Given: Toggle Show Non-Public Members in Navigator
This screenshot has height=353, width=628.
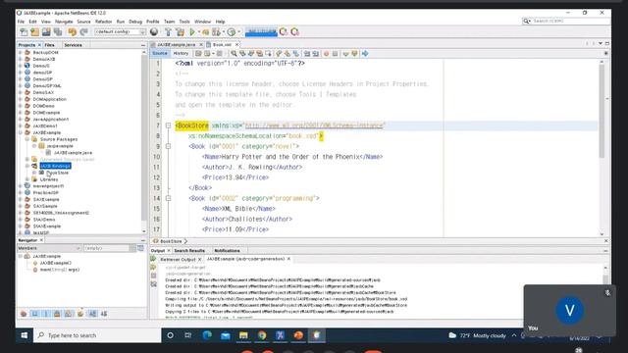Looking at the screenshot, I should [57, 314].
